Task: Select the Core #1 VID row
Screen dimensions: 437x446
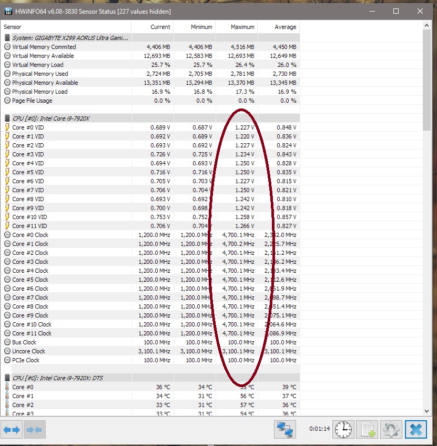Action: point(150,136)
